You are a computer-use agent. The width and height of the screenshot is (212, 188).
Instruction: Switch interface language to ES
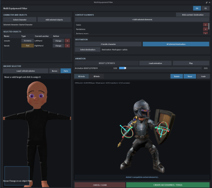pyautogui.click(x=205, y=8)
